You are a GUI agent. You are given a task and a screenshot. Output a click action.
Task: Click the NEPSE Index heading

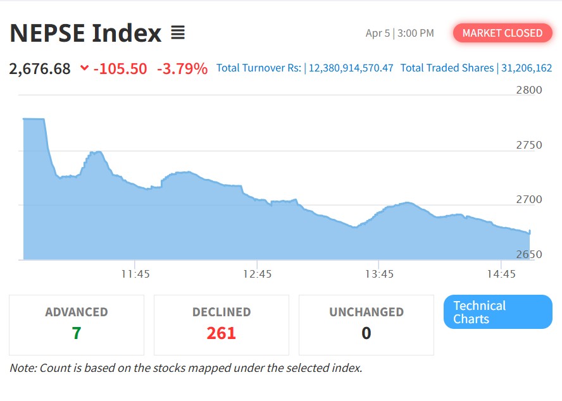coord(85,33)
